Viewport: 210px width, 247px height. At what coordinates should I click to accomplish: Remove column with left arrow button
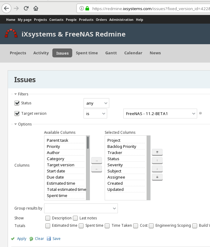[x=96, y=169]
